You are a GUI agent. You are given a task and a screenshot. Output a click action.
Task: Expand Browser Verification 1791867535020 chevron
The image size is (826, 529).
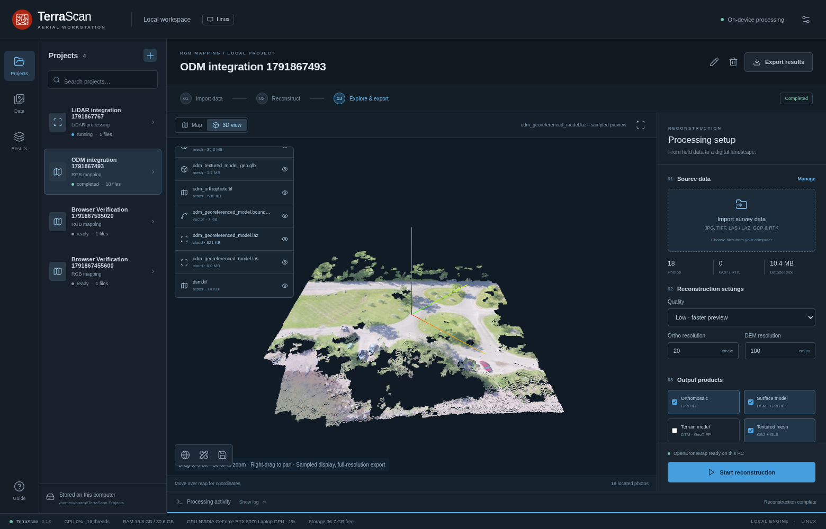pos(153,222)
